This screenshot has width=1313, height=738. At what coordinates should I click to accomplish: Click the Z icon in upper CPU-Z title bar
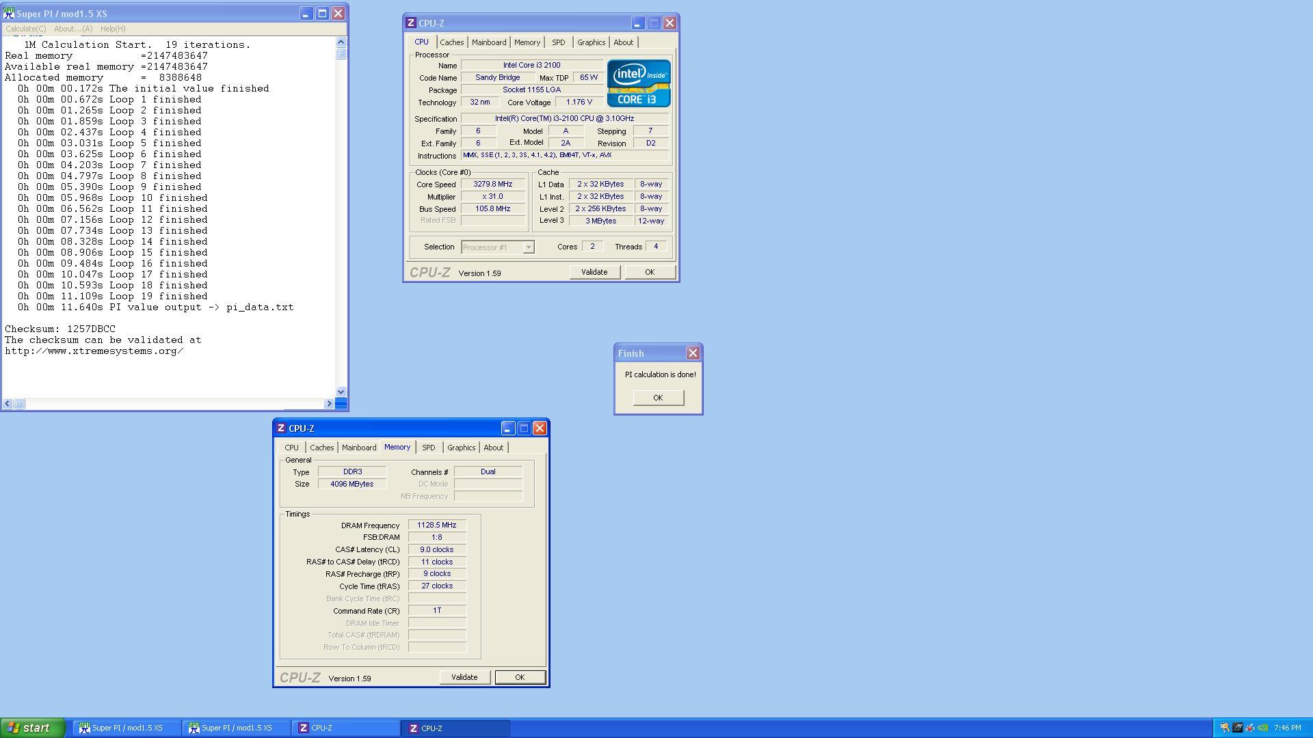pos(411,23)
